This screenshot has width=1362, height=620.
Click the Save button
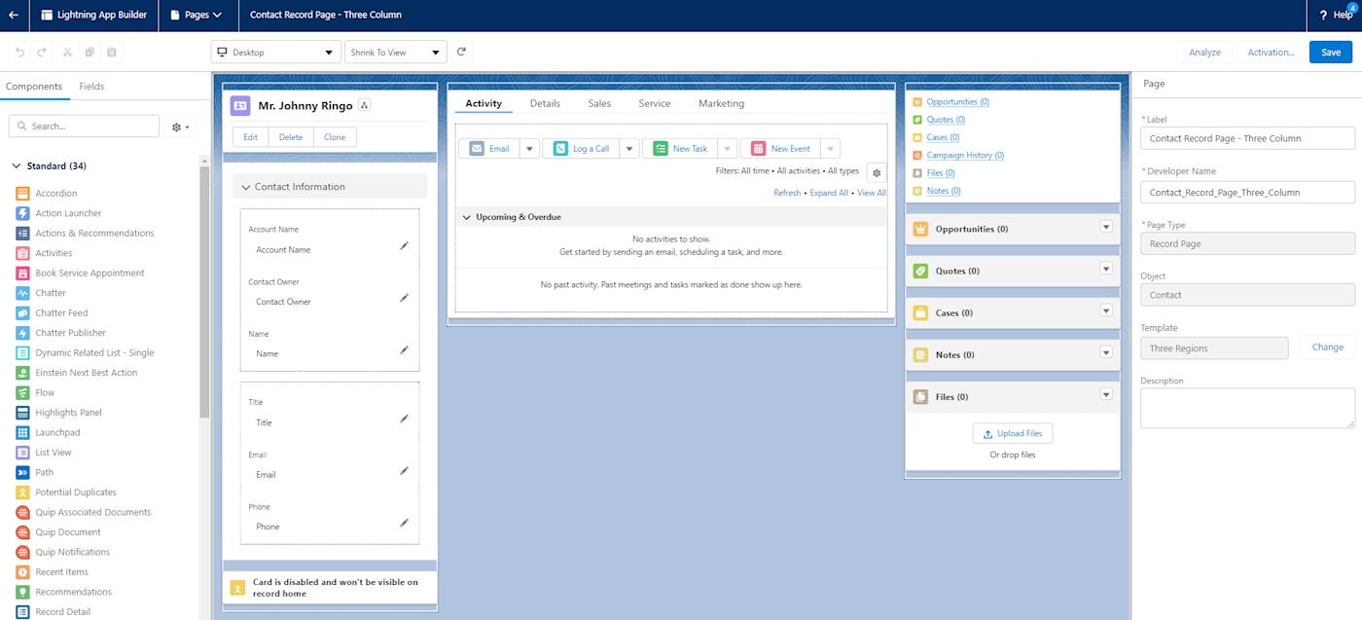[x=1331, y=53]
